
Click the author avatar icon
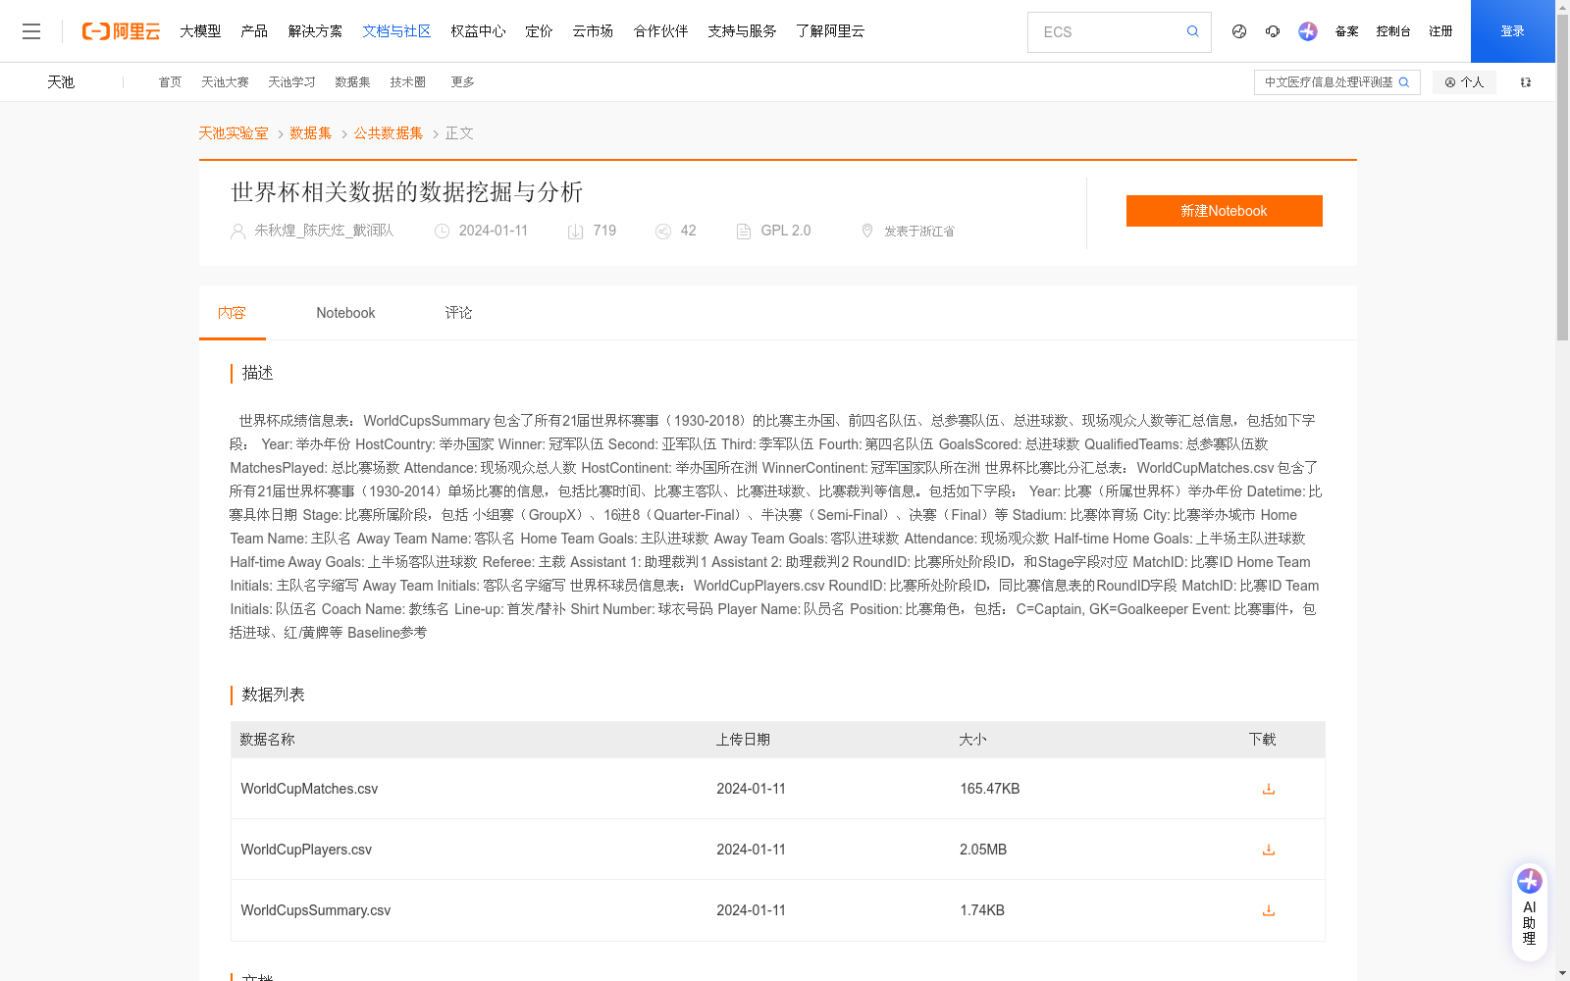point(237,232)
